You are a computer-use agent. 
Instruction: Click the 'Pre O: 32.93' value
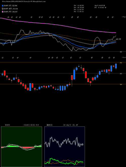[79, 6]
